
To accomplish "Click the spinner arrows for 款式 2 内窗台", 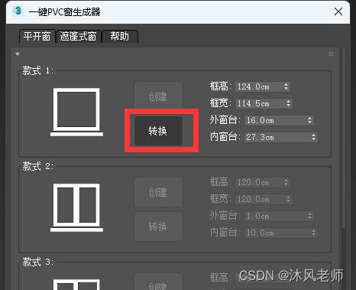I will click(x=313, y=233).
